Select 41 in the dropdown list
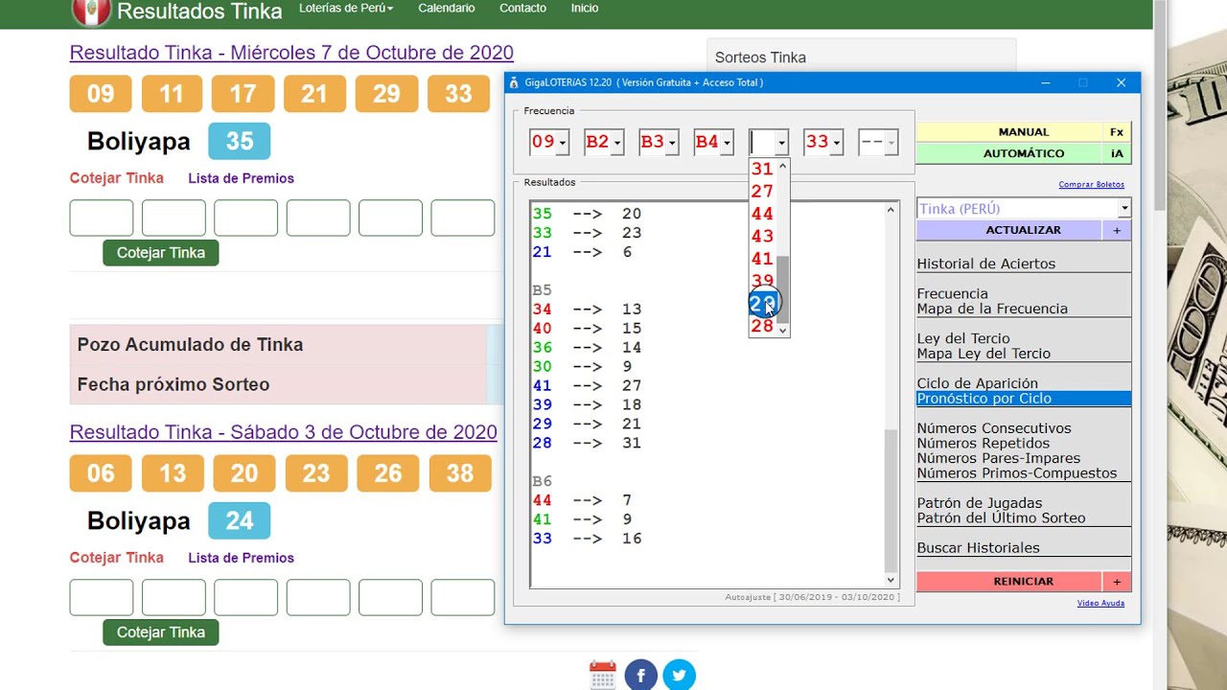The image size is (1227, 690). tap(762, 258)
